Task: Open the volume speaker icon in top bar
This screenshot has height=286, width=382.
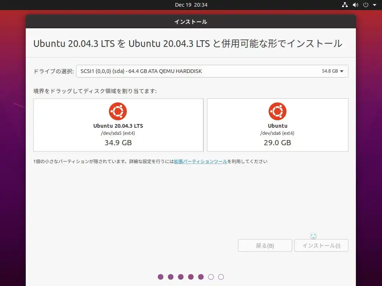Action: (x=356, y=5)
